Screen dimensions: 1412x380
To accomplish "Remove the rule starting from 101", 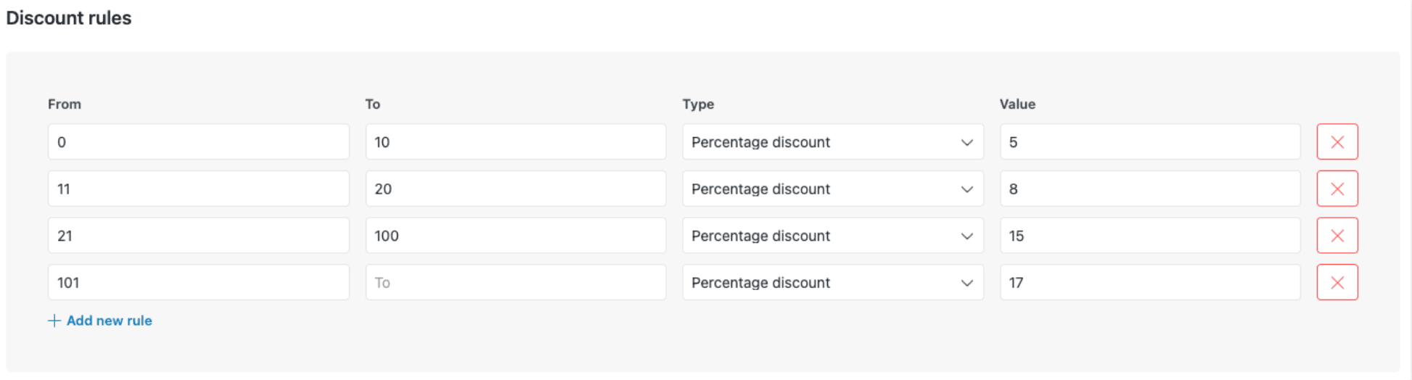I will coord(1337,282).
